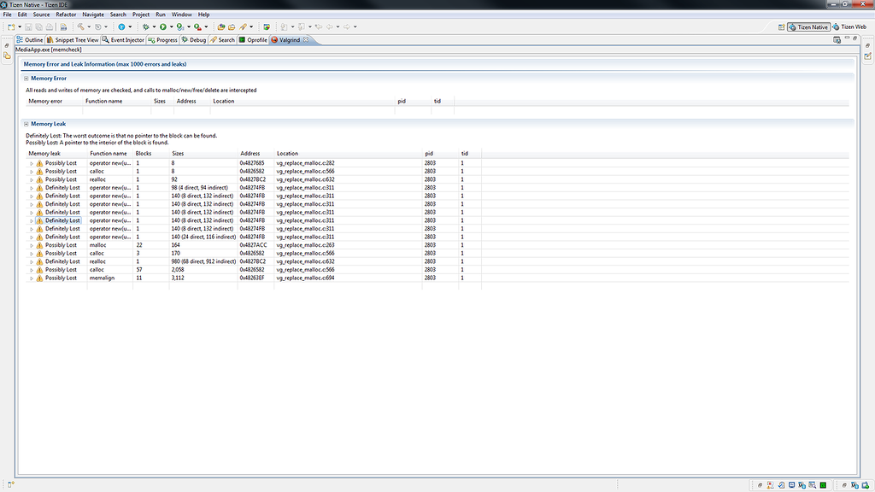
Task: Click the Profile launch toolbar icon
Action: [179, 26]
